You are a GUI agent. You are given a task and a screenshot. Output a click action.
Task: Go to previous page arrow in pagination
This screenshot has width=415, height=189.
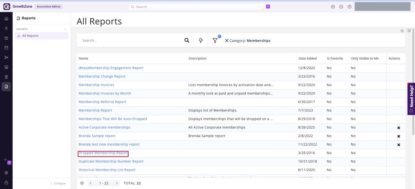[91, 183]
